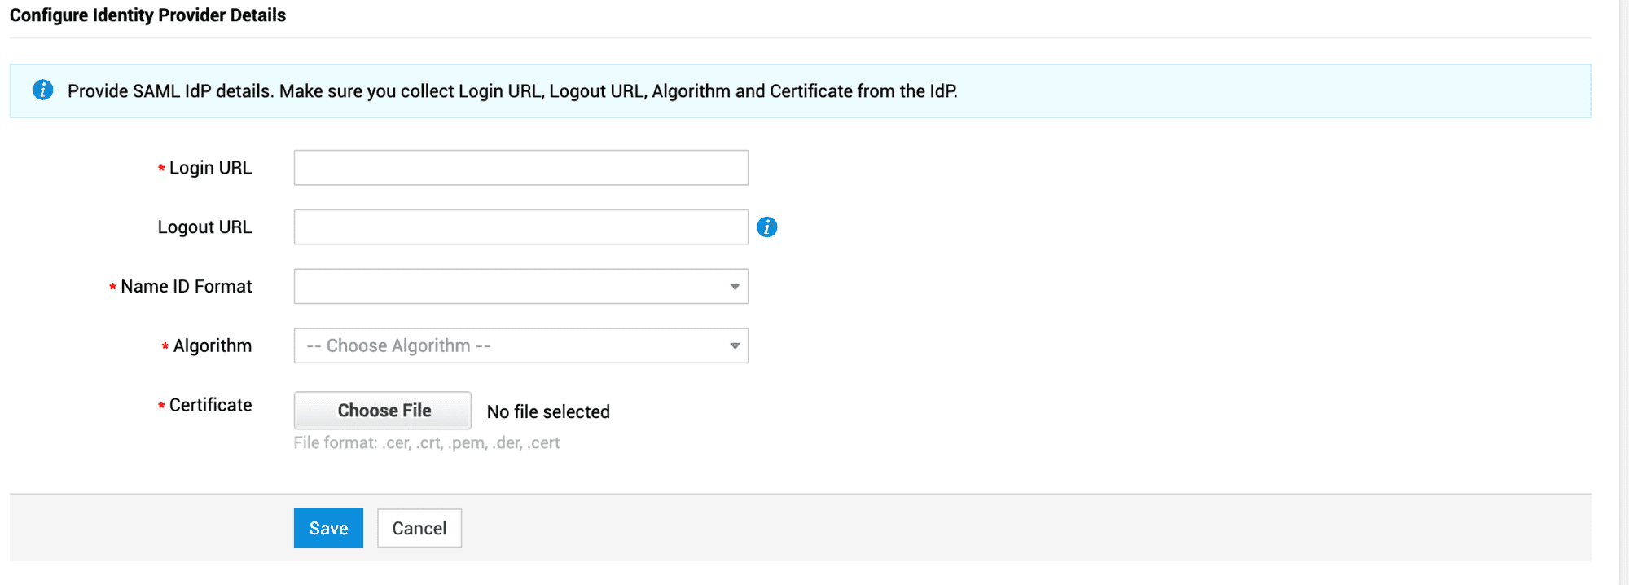Save the identity provider details
The height and width of the screenshot is (585, 1629).
point(328,528)
